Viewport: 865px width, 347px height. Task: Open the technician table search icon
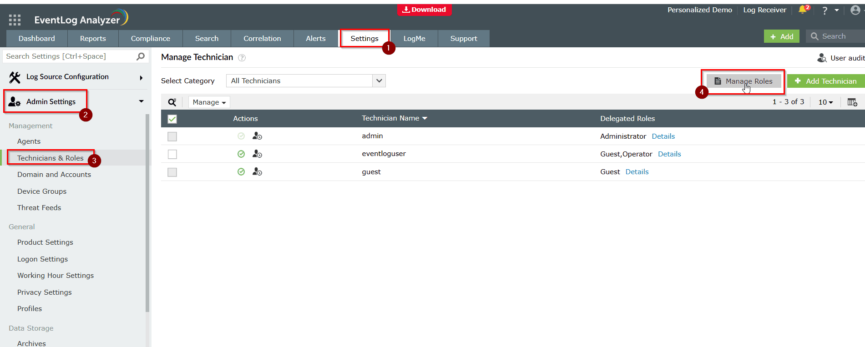pos(172,102)
